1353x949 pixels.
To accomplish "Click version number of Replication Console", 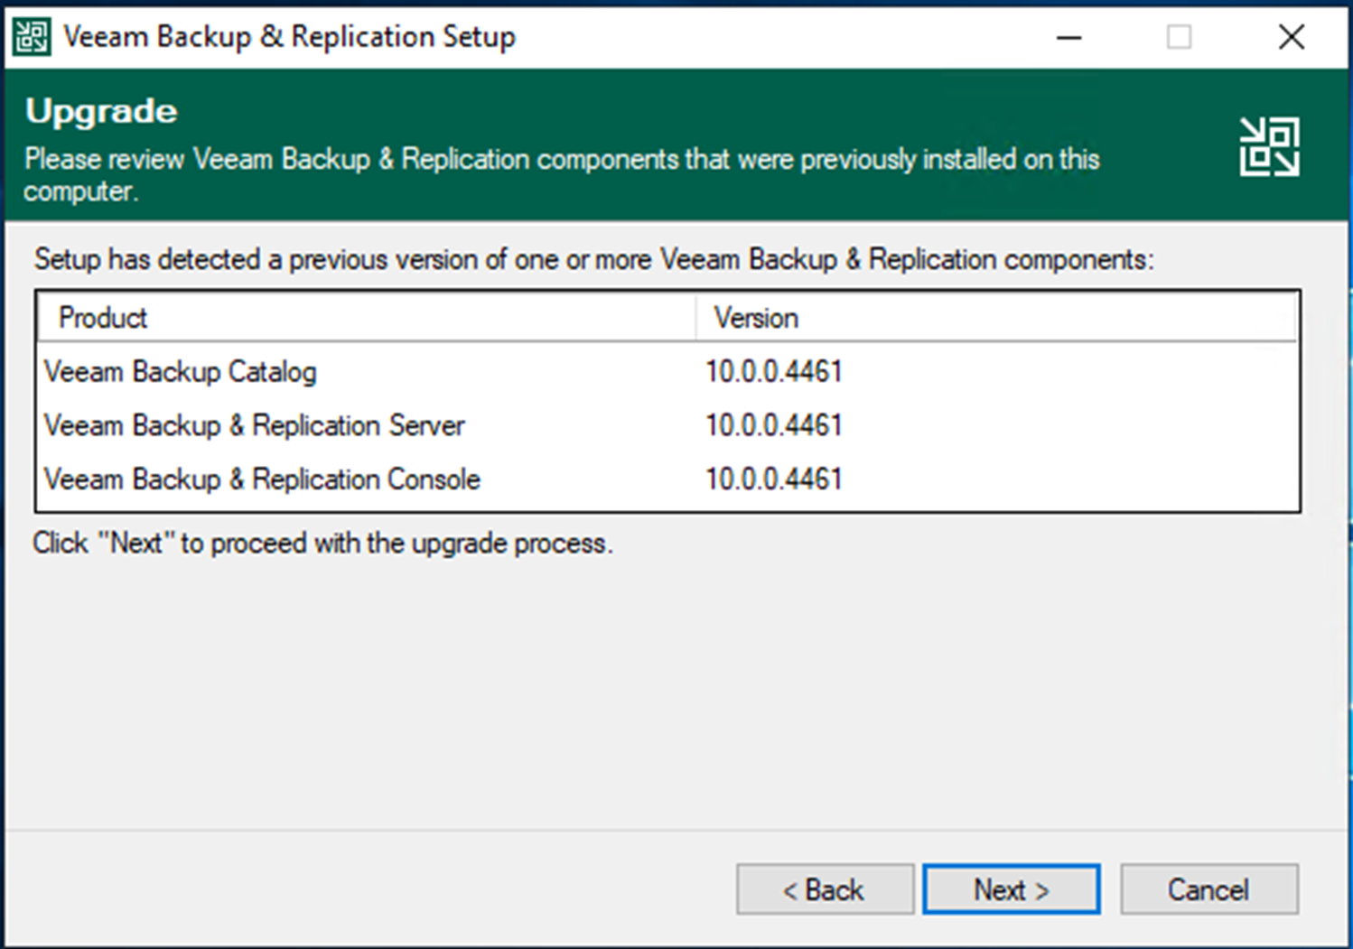I will click(x=774, y=479).
